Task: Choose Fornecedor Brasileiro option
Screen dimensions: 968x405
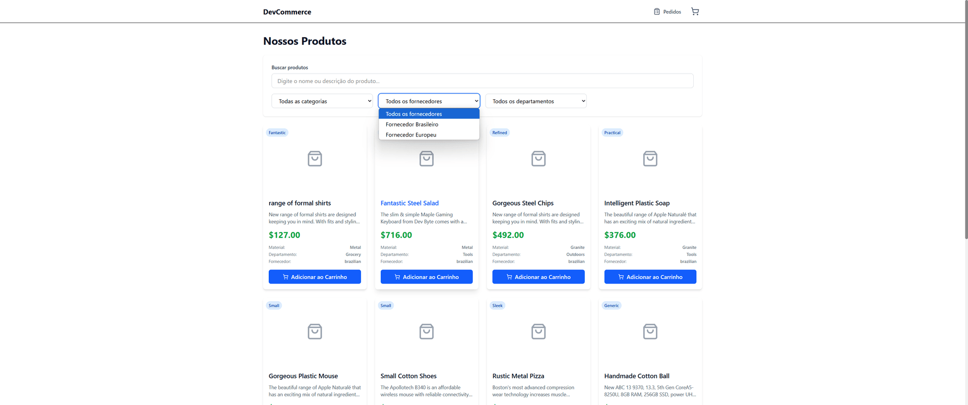Action: [429, 124]
